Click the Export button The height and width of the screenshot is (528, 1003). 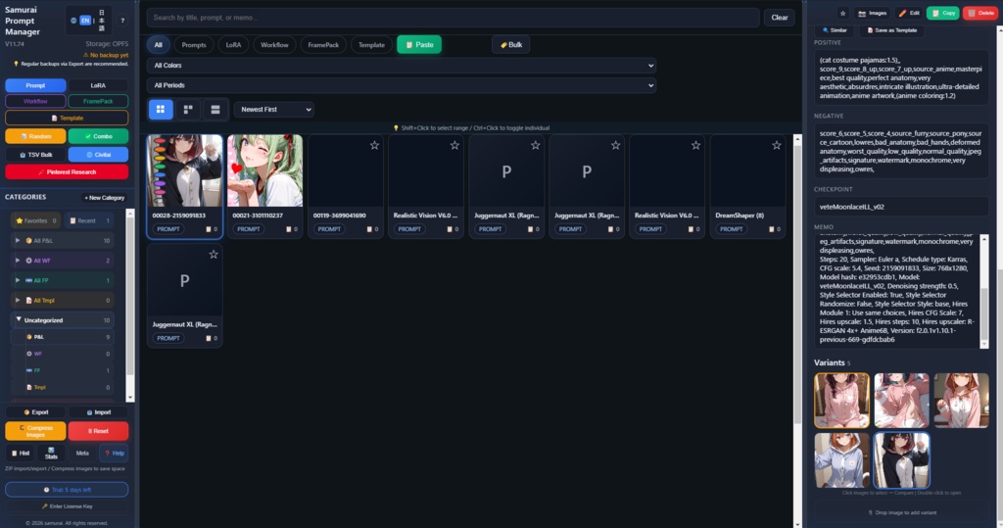[36, 412]
